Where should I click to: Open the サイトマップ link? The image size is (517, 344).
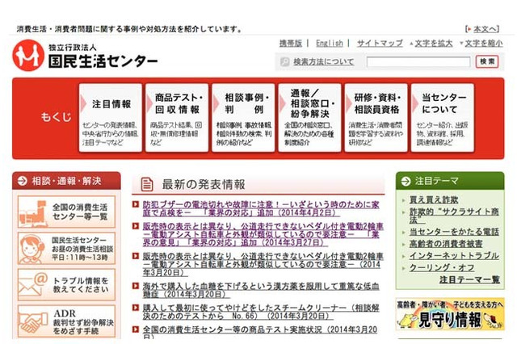point(380,43)
